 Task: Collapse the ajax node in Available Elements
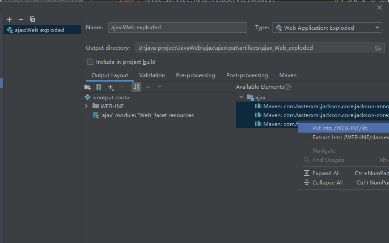[x=241, y=97]
